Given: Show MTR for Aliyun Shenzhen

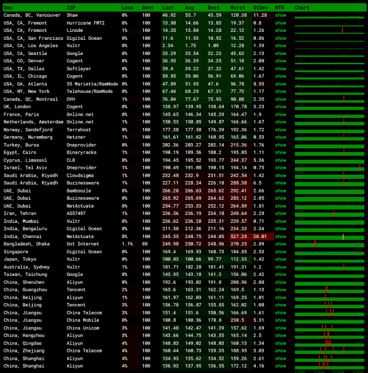Looking at the screenshot, I should click(x=281, y=282).
